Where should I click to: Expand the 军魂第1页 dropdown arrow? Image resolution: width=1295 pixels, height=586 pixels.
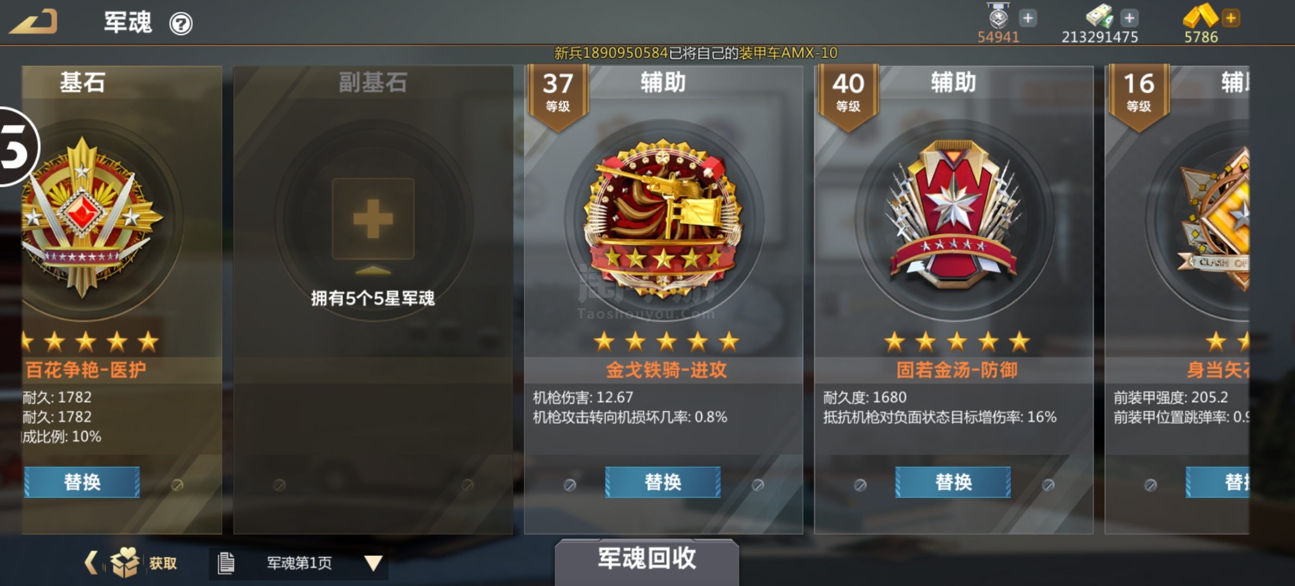373,563
